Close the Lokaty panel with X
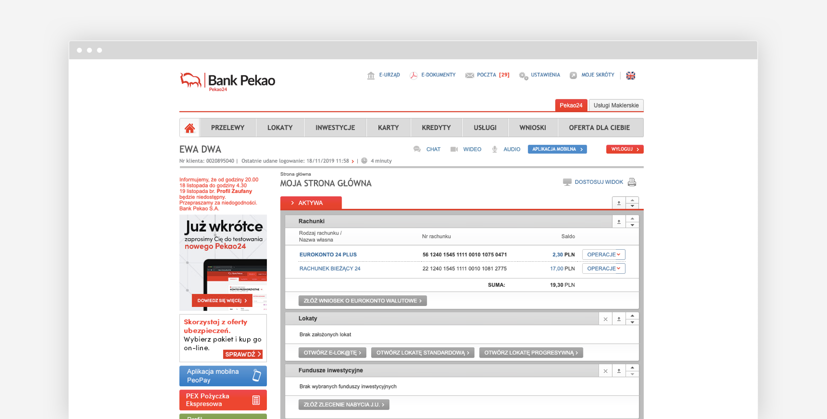This screenshot has height=419, width=827. pyautogui.click(x=605, y=319)
